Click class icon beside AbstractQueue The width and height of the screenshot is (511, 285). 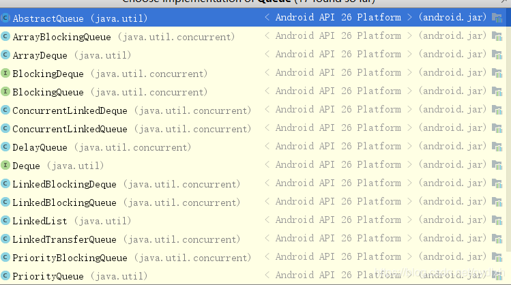click(5, 18)
